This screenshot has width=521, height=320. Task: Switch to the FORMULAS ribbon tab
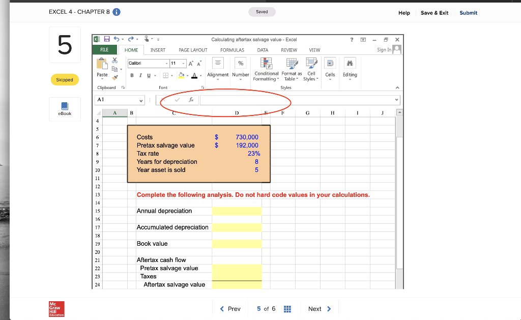[232, 50]
